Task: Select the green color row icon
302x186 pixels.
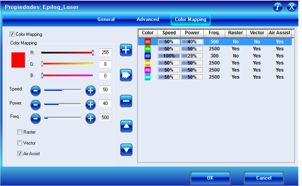Action: coord(148,49)
